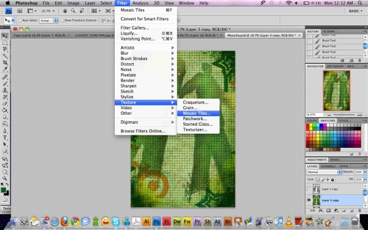Viewport: 368px width, 230px height.
Task: Select the Type tool
Action: click(5, 137)
